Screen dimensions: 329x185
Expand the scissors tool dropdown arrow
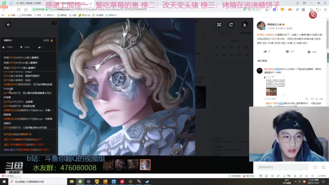click(270, 9)
